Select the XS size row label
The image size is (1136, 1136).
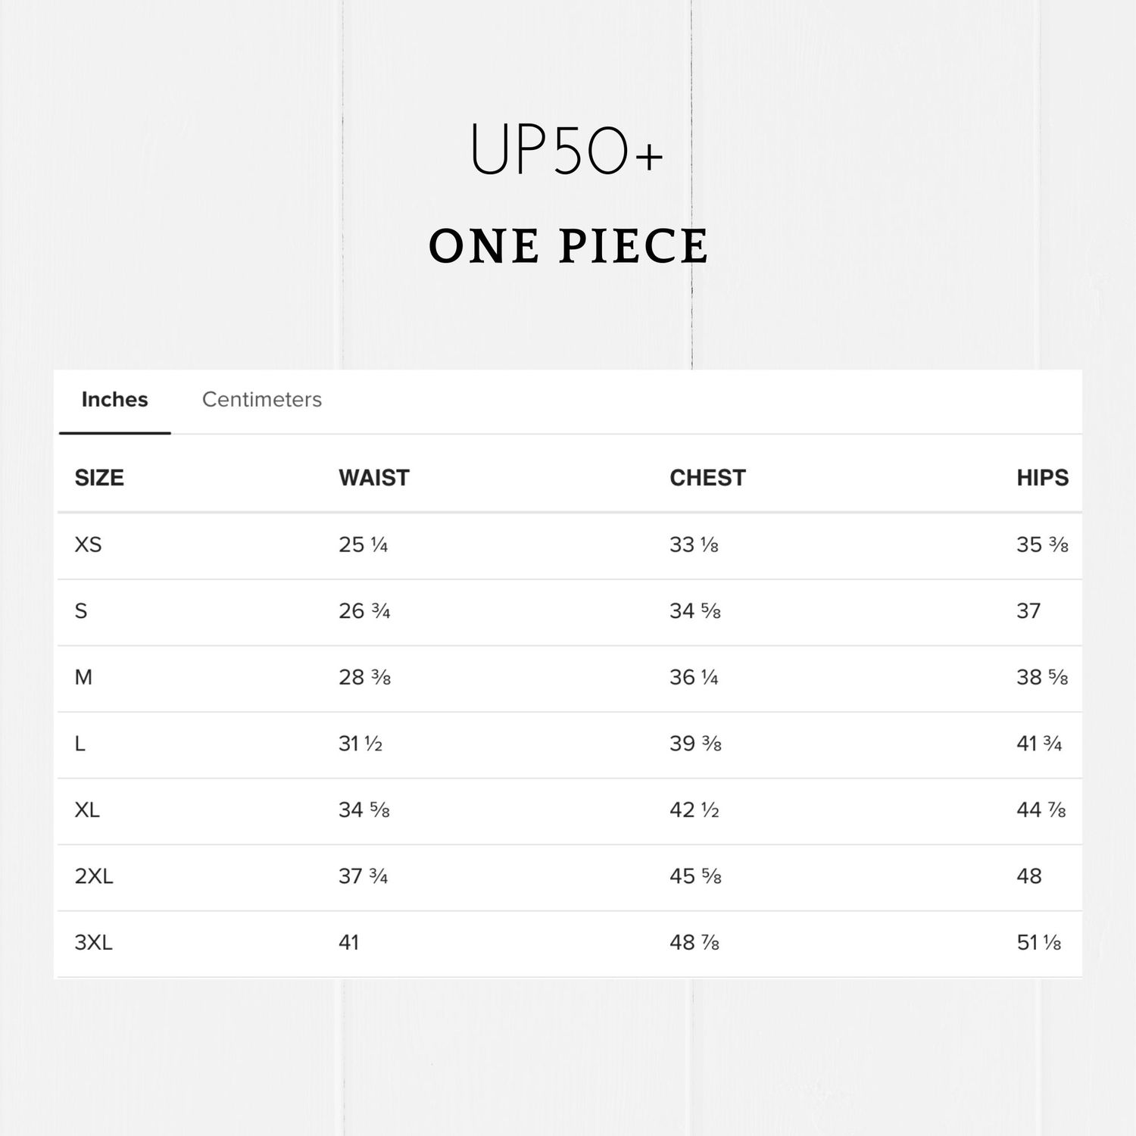click(x=88, y=545)
